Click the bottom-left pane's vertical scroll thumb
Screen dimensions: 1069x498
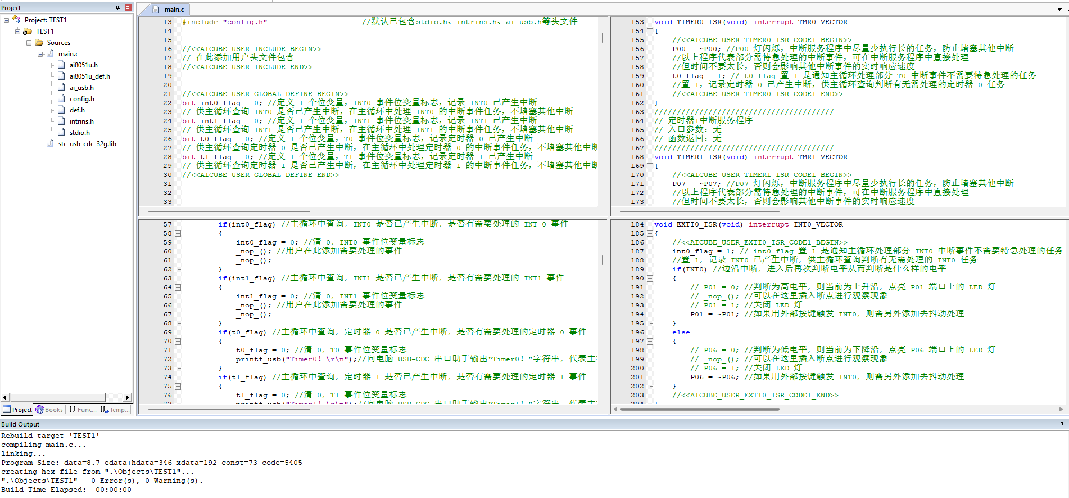pos(603,260)
